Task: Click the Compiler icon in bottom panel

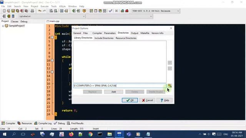Action: (x=3, y=123)
